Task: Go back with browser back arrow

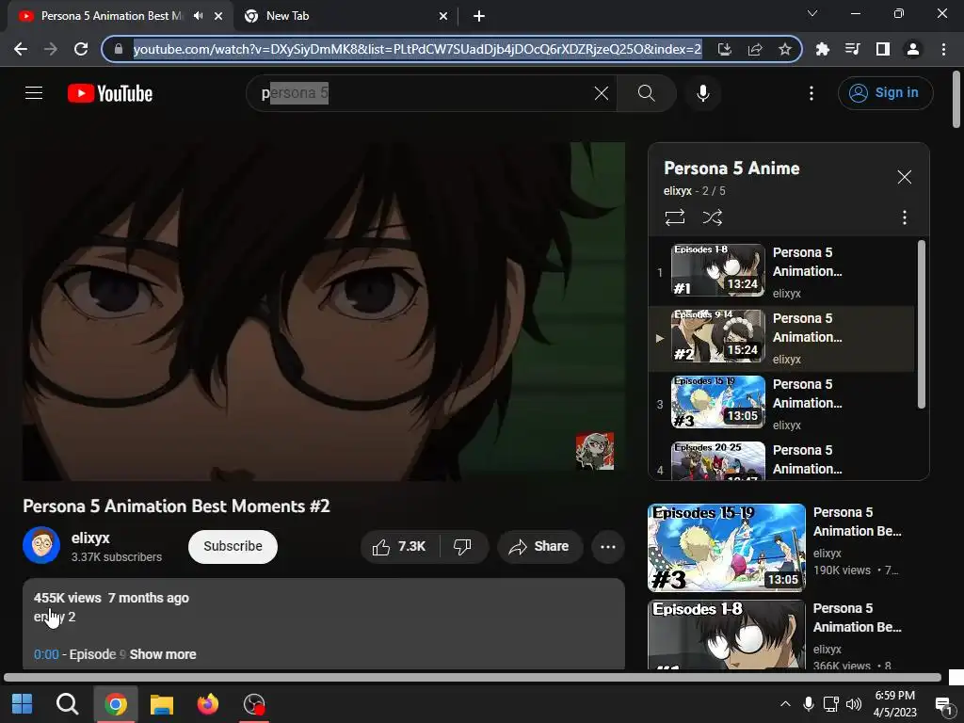Action: [x=21, y=49]
